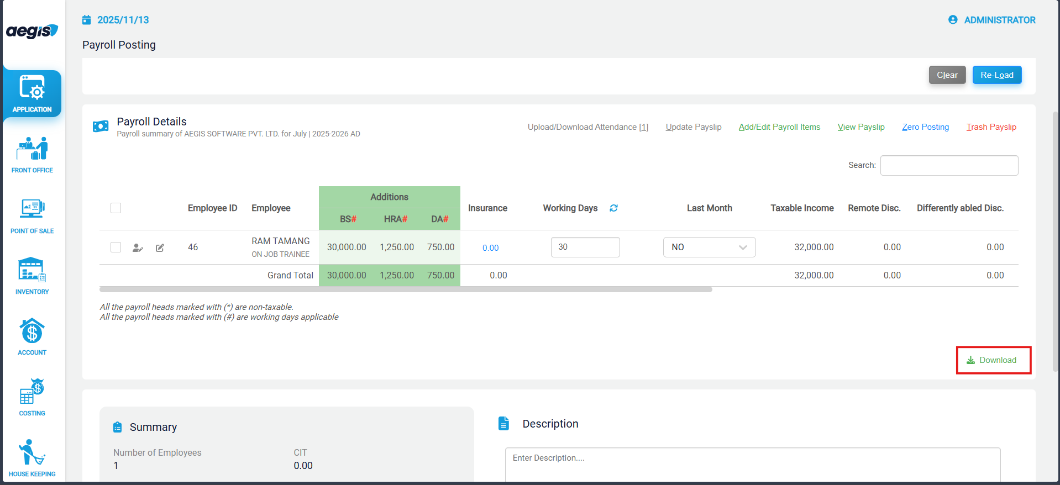1060x485 pixels.
Task: Open the Point of Sale module
Action: click(x=32, y=215)
